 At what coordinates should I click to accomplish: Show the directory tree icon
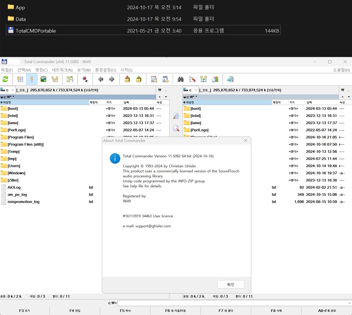(x=55, y=79)
